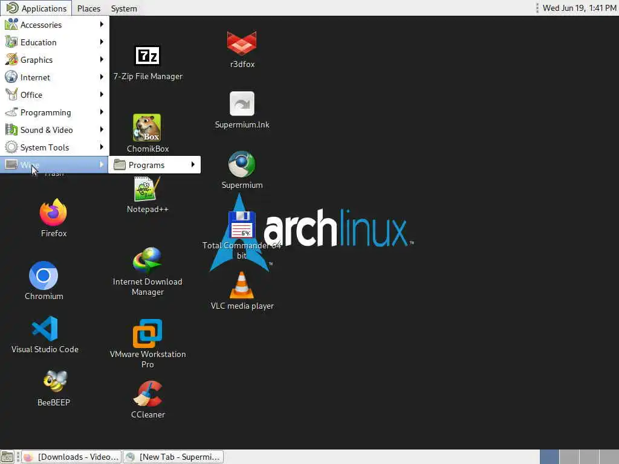Open the Accessories submenu
The width and height of the screenshot is (619, 464).
pos(54,24)
